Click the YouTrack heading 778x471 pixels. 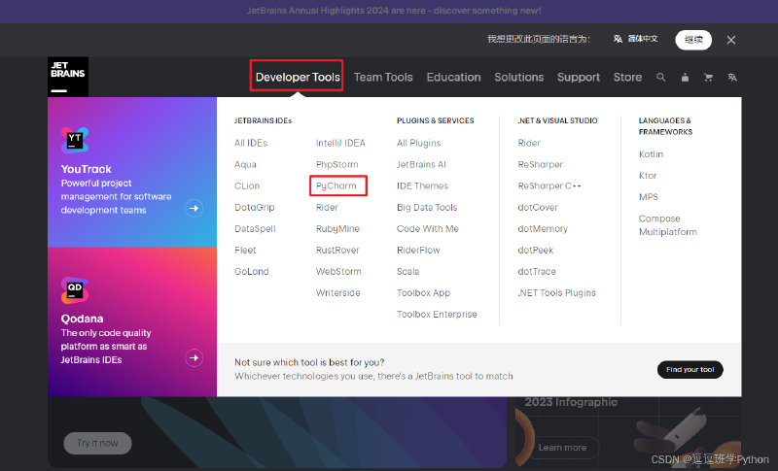[86, 169]
